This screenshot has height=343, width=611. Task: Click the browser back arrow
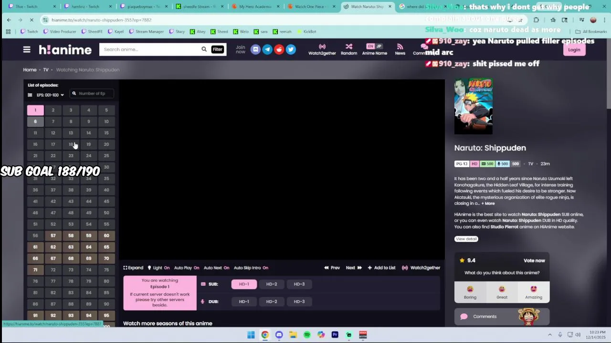(x=9, y=20)
